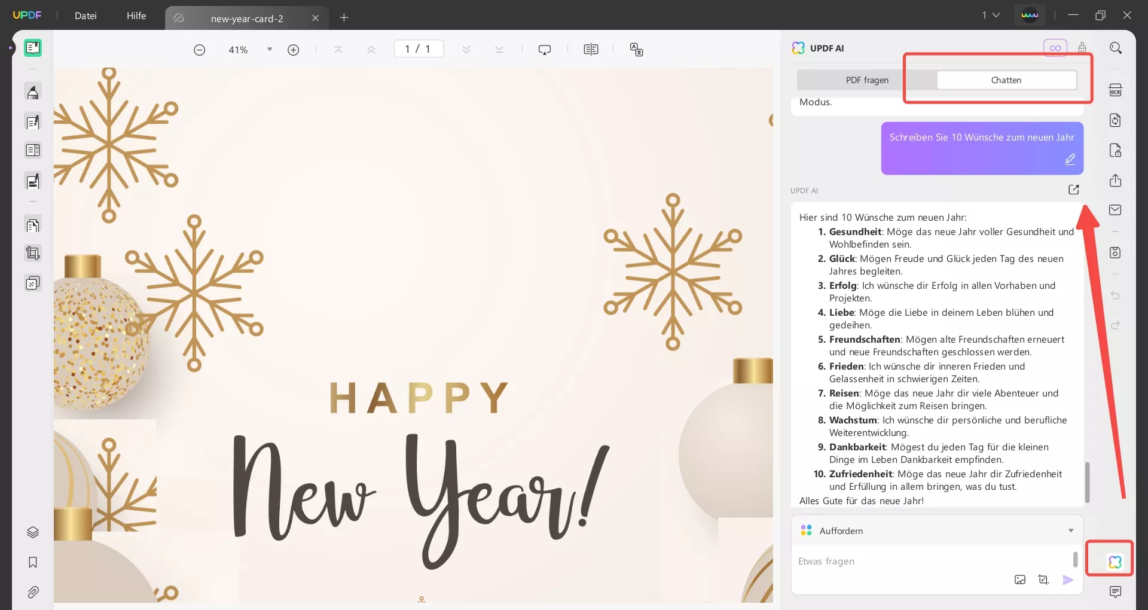This screenshot has height=610, width=1148.
Task: Click the page number field
Action: (x=419, y=49)
